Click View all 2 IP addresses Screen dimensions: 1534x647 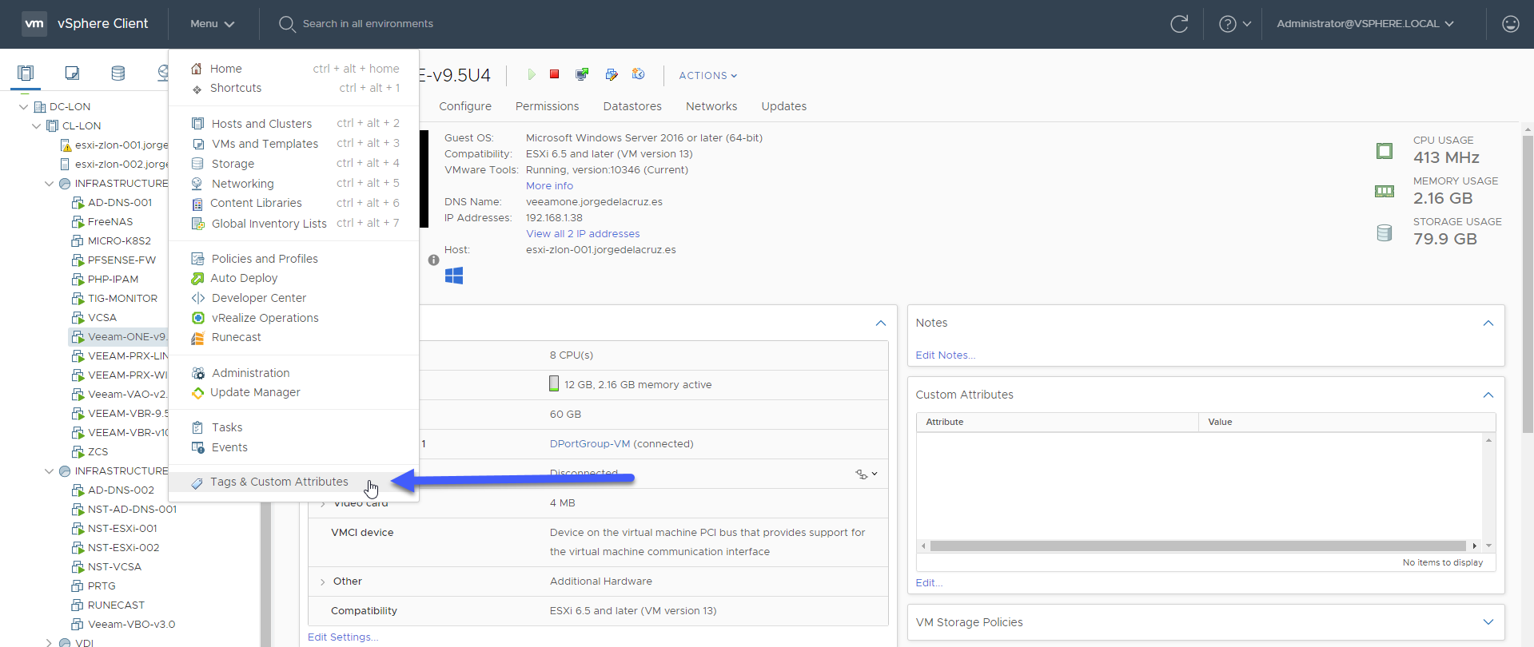tap(583, 234)
